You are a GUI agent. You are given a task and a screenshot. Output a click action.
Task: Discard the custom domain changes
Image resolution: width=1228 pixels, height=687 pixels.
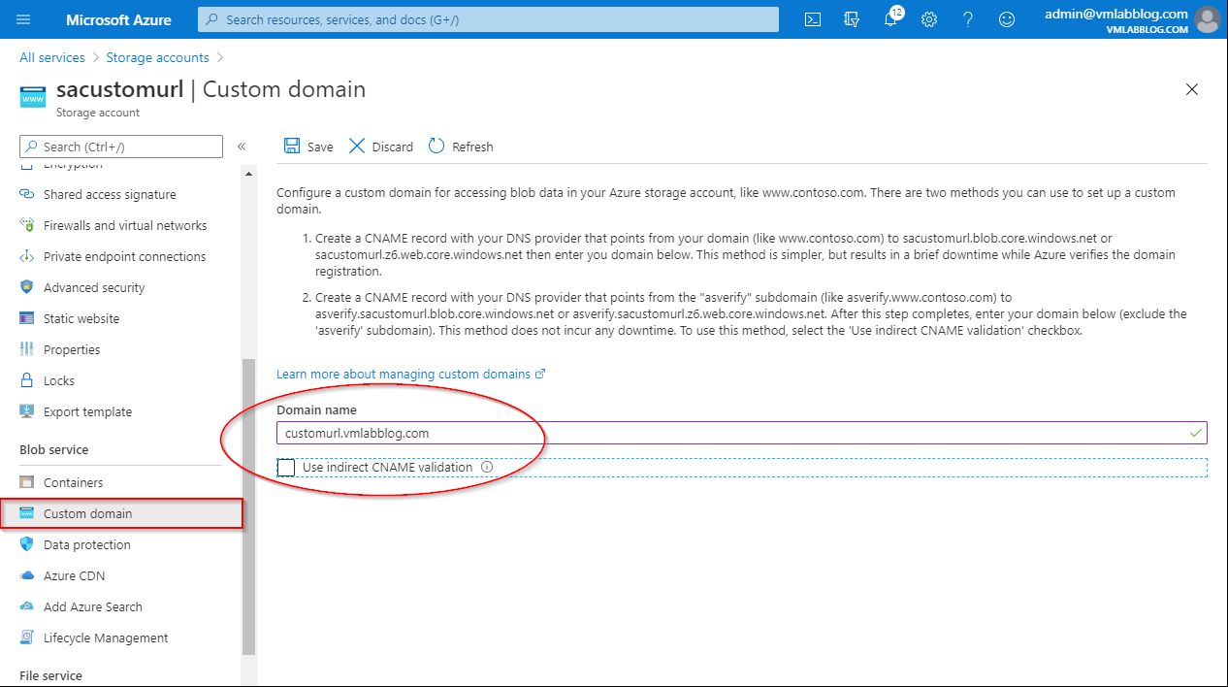(380, 146)
